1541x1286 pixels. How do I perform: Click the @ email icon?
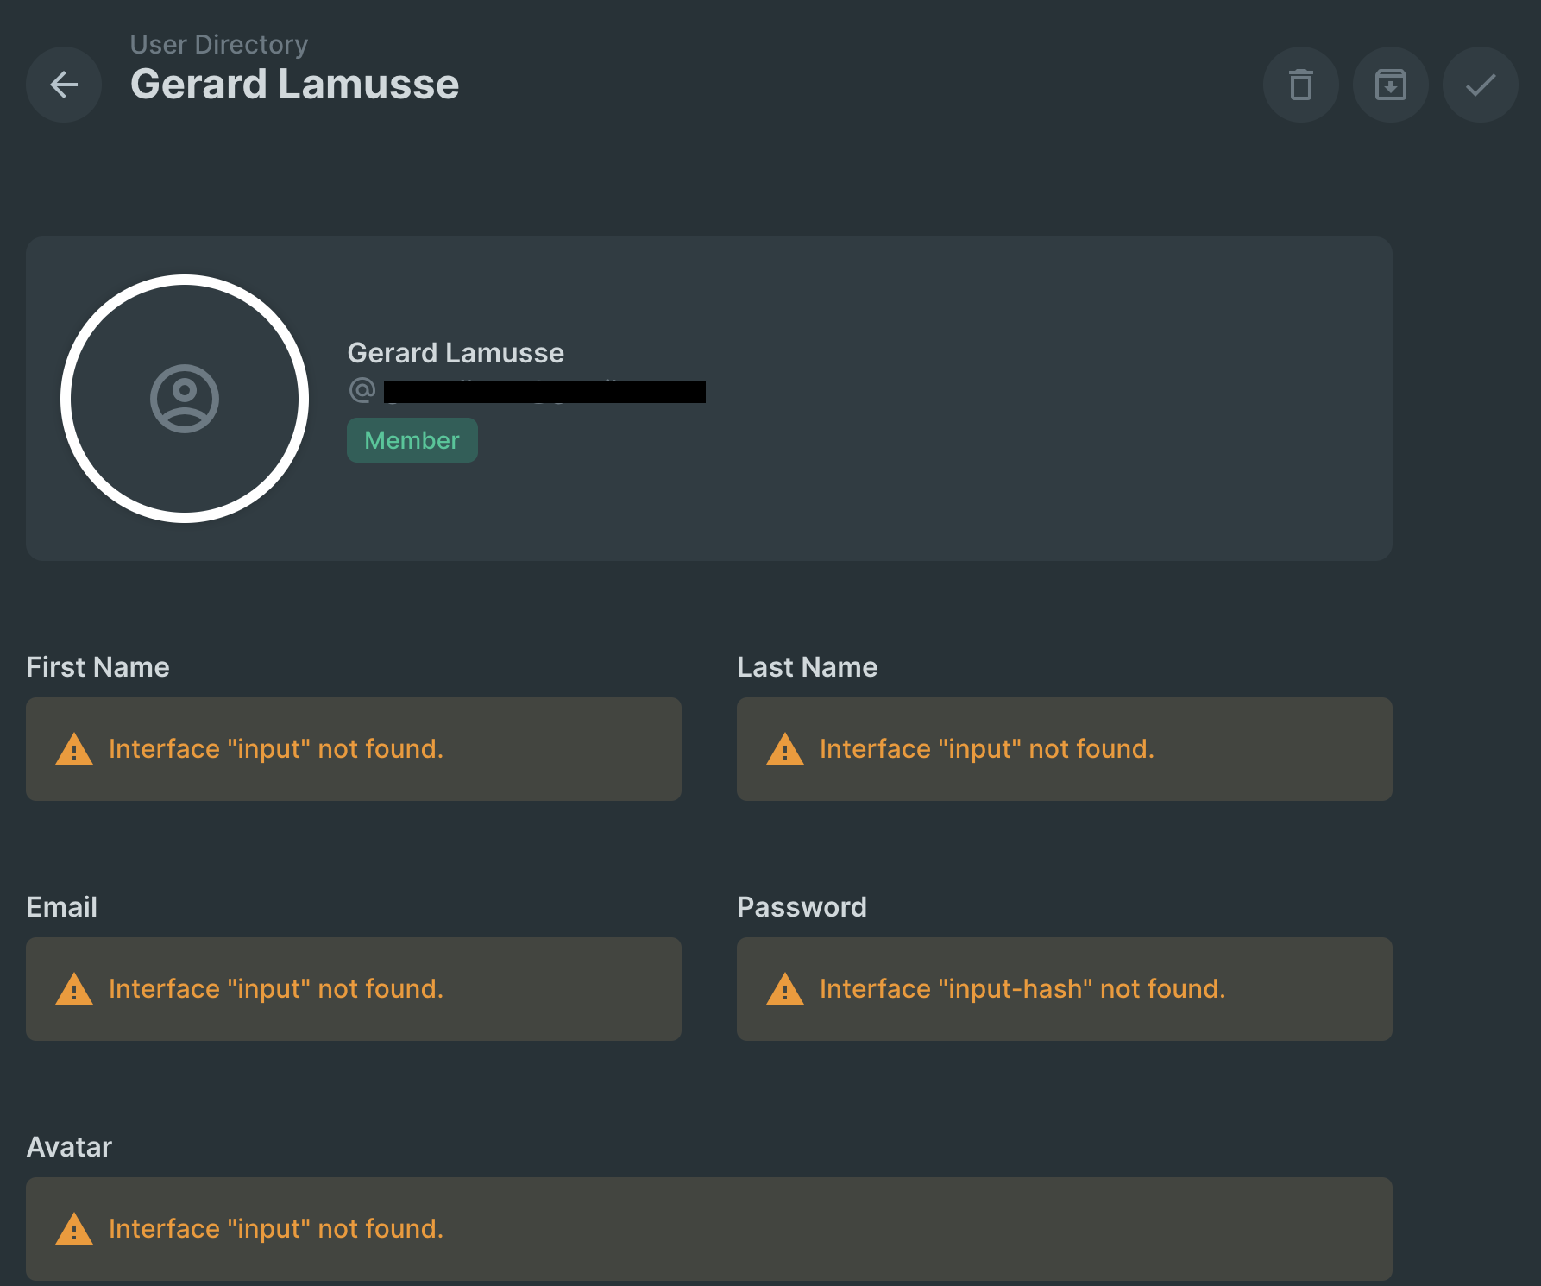(362, 390)
